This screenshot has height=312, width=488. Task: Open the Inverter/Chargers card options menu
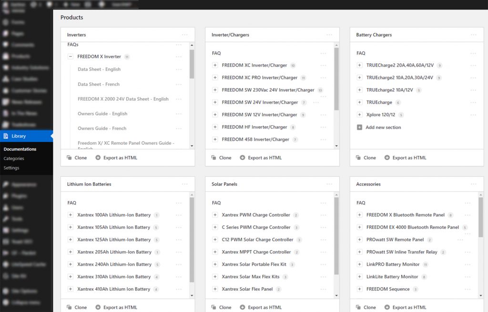point(329,35)
